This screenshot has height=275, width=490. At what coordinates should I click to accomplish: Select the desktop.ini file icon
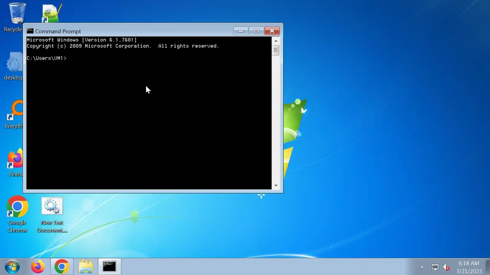click(13, 66)
